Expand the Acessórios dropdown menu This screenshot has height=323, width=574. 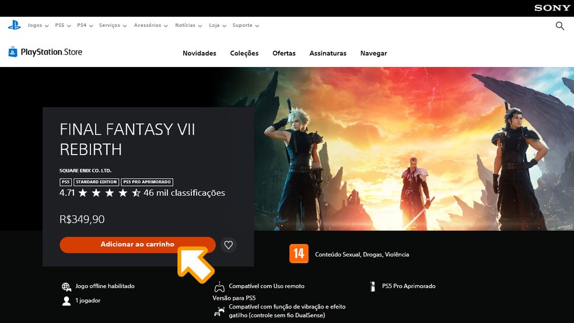click(151, 25)
